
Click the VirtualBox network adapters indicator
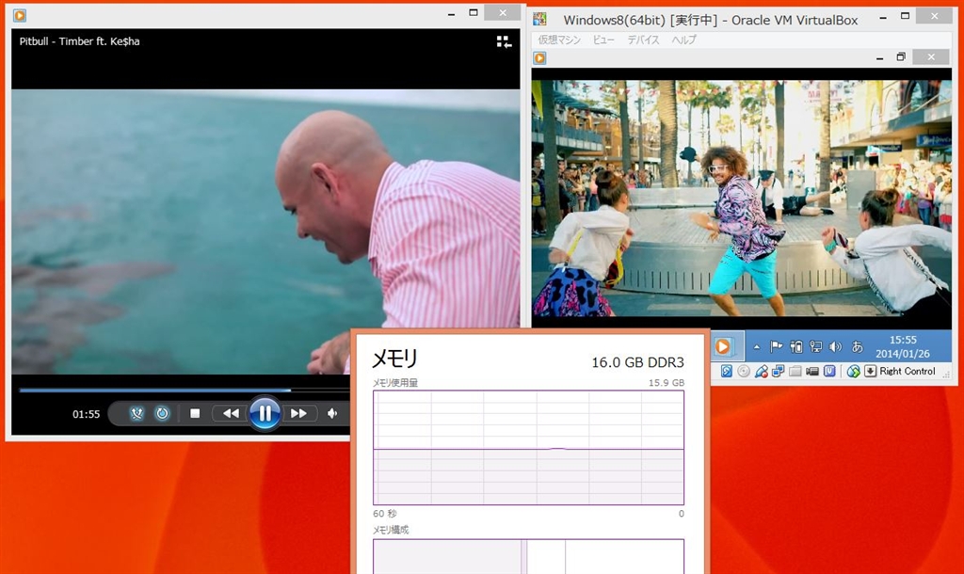pos(778,371)
